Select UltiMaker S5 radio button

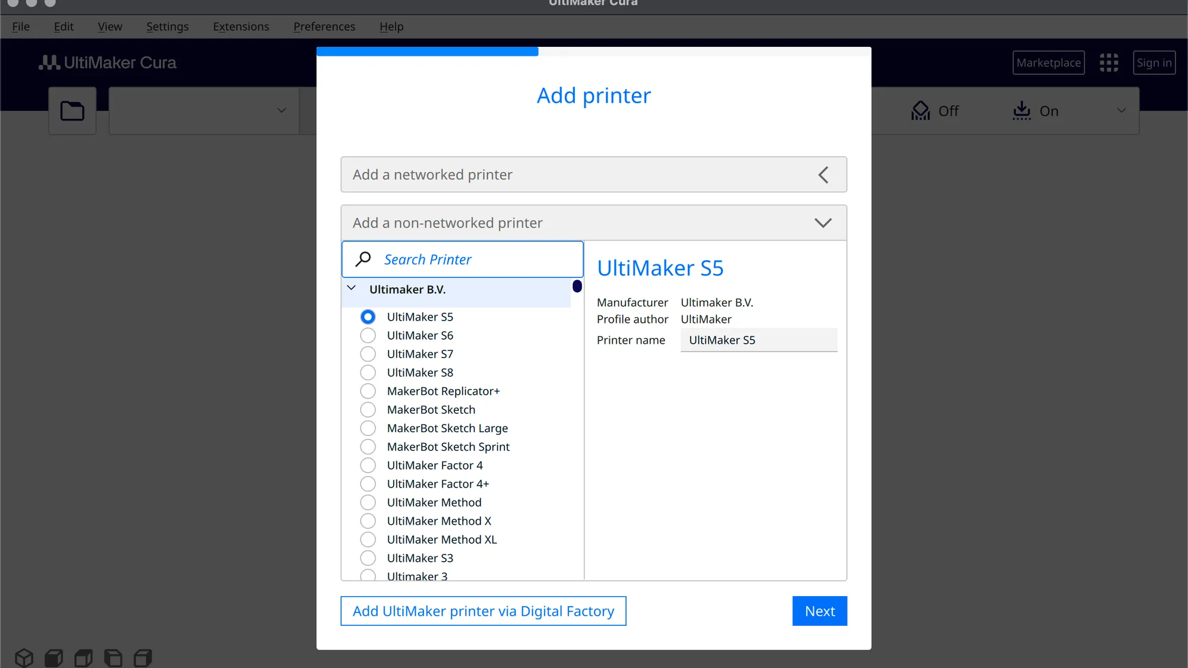(x=368, y=316)
